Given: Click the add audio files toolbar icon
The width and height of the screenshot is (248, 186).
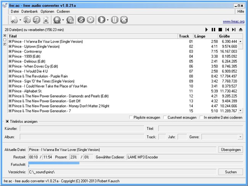Looking at the screenshot, I should tap(14, 20).
